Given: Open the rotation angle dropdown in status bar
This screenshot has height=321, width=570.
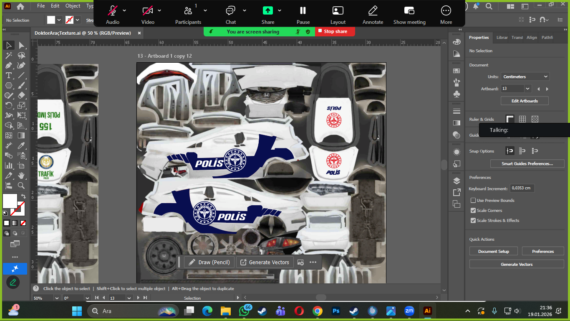Looking at the screenshot, I should click(x=87, y=298).
